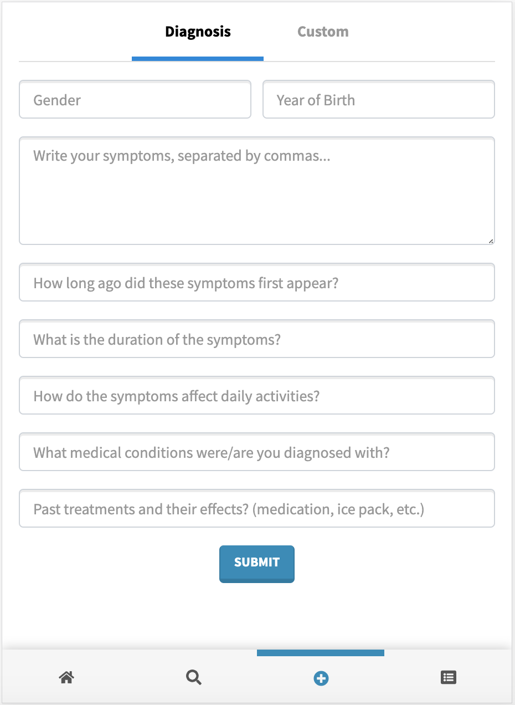Viewport: 515px width, 705px height.
Task: Open the search magnifier icon
Action: point(194,677)
